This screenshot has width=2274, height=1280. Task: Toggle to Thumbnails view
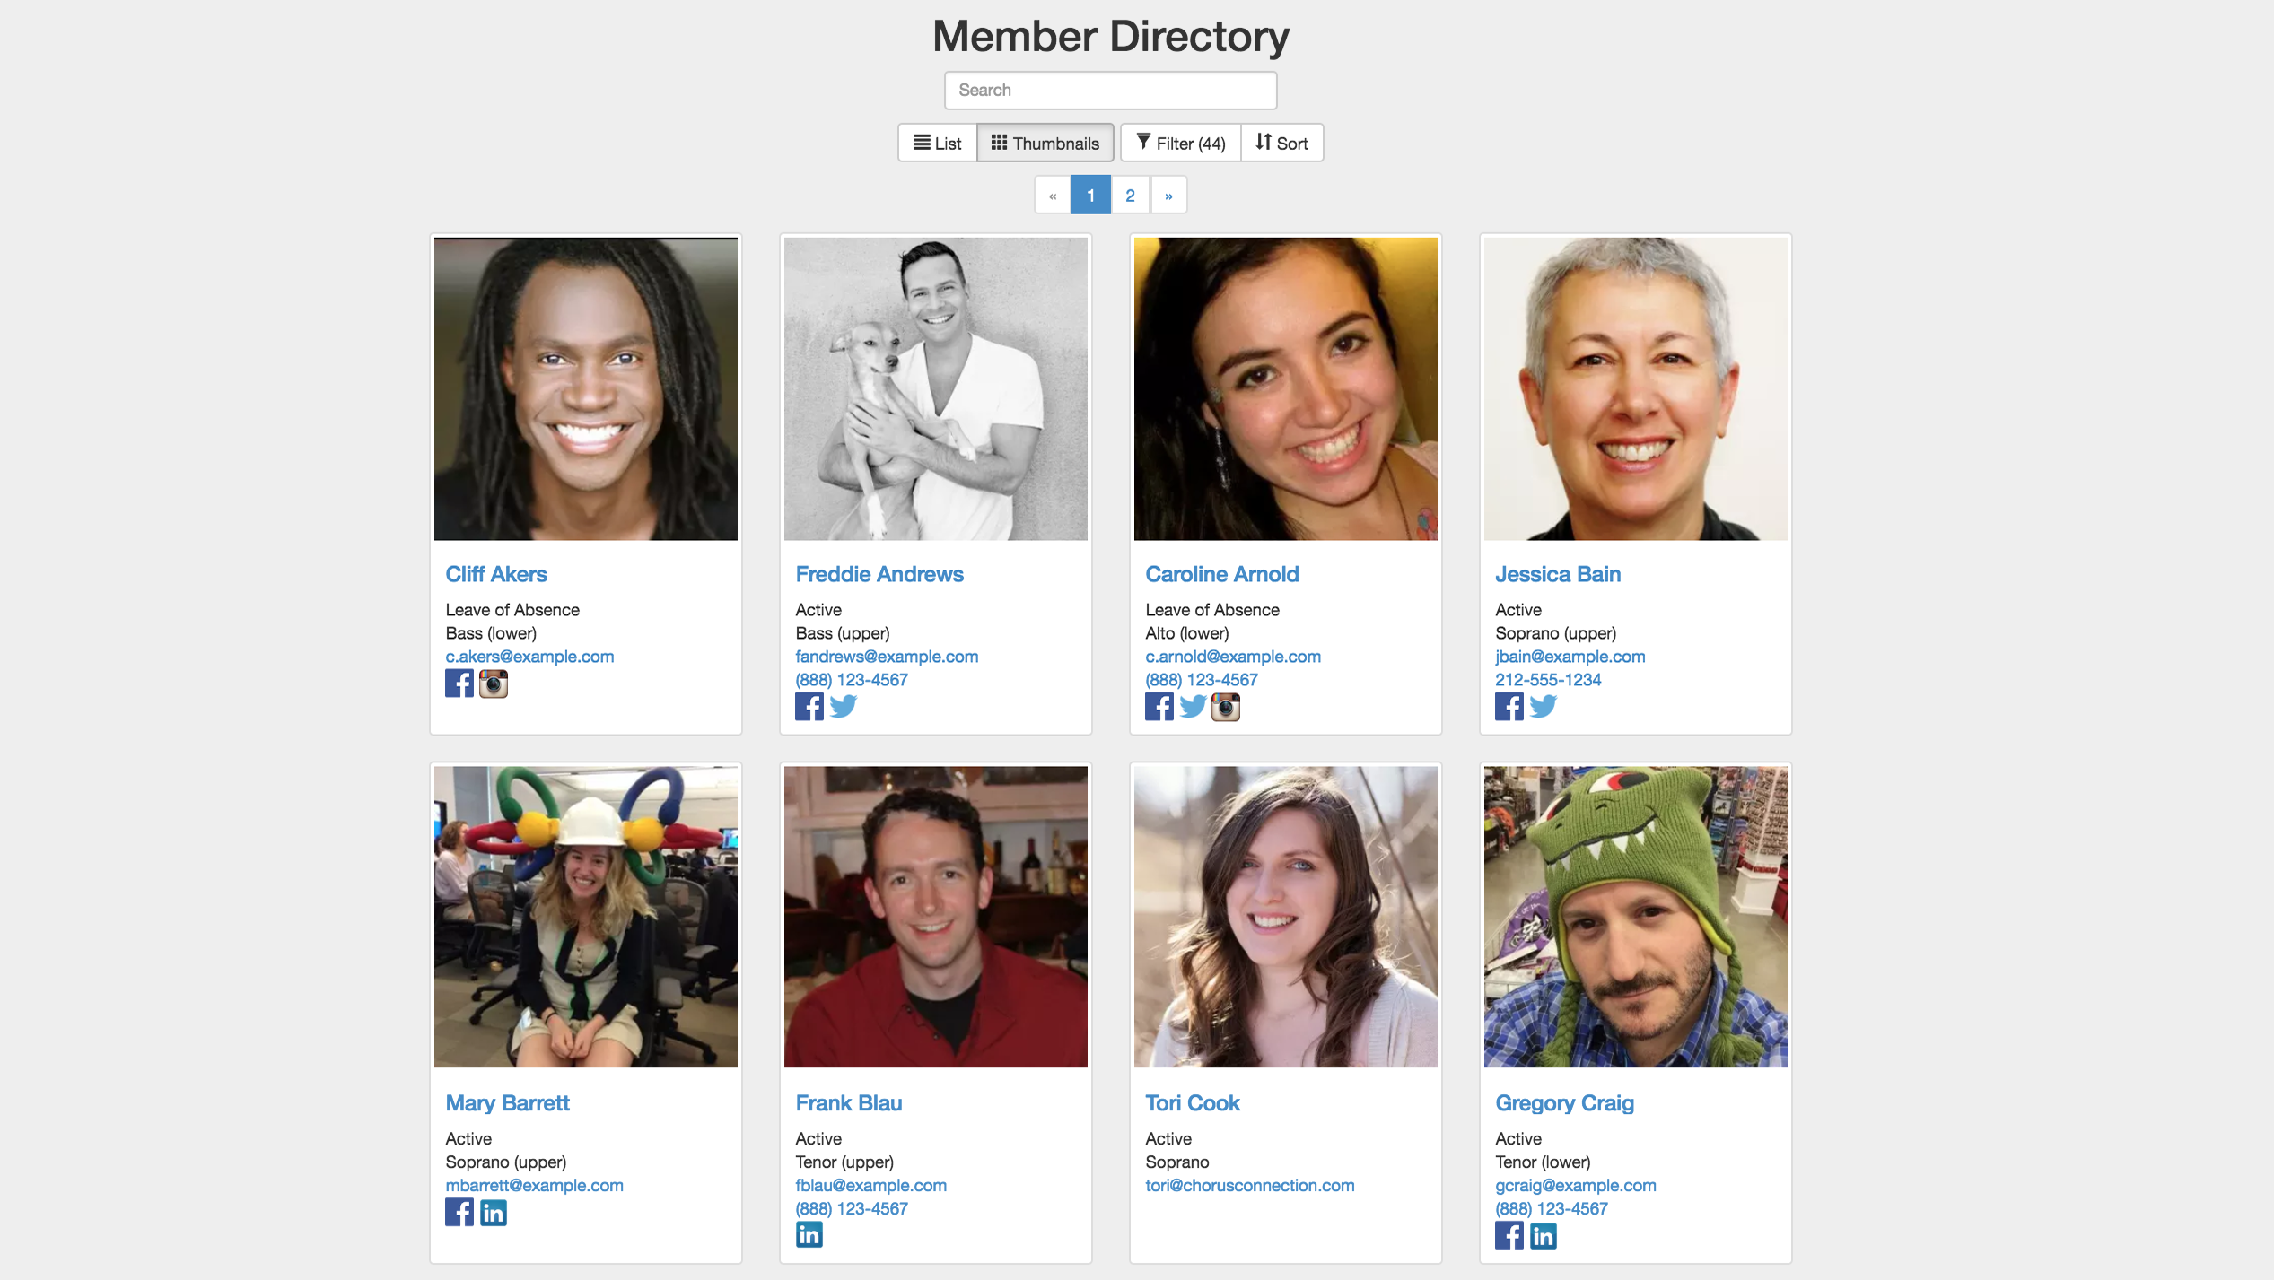coord(1046,144)
